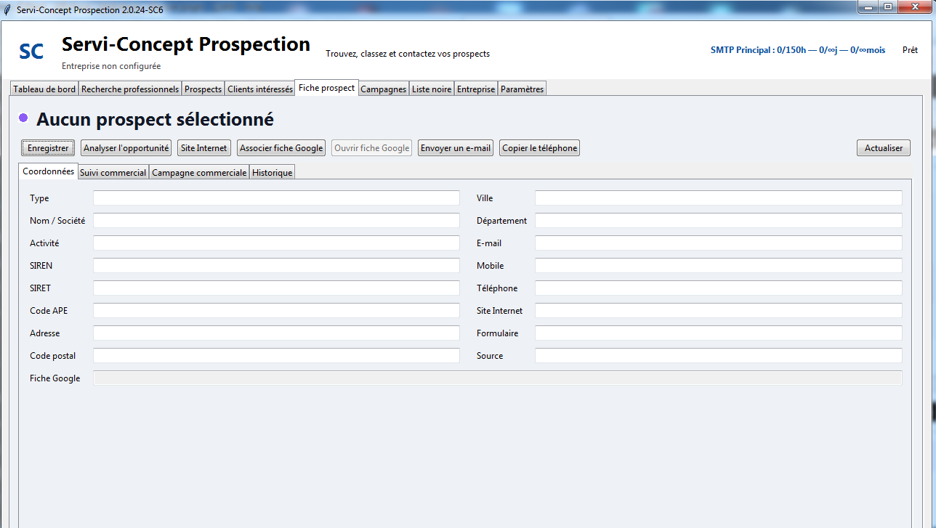Go to Paramètres tab
This screenshot has height=528, width=936.
pos(522,89)
